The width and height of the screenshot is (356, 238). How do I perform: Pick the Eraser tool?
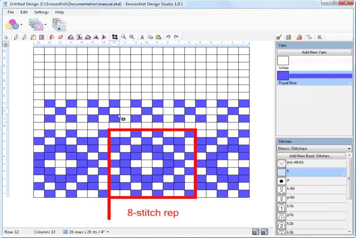[x=60, y=37]
